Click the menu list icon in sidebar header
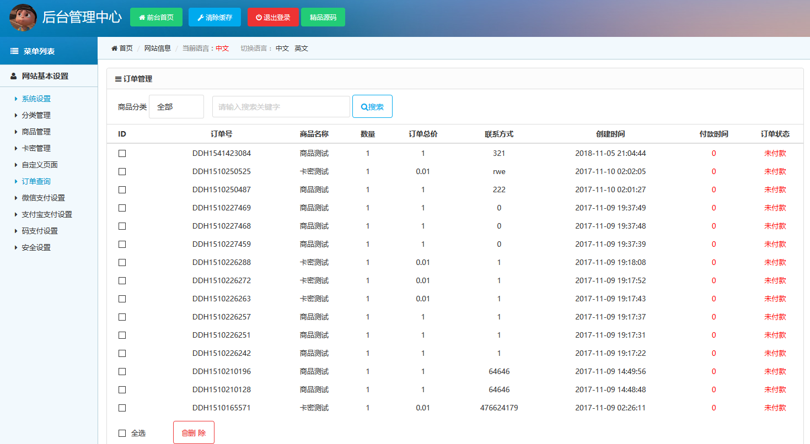 (x=14, y=51)
